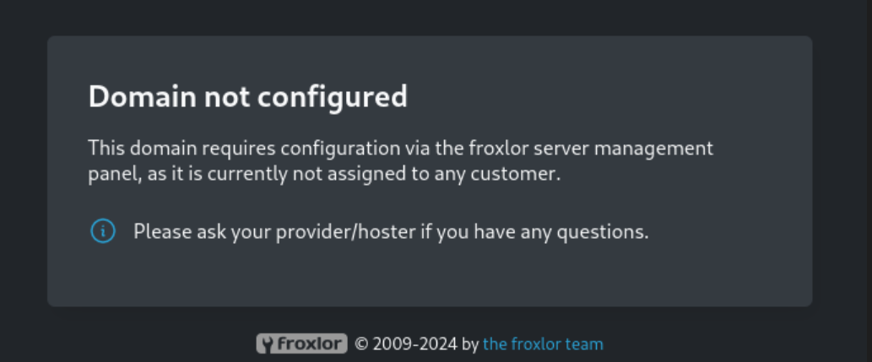Click the 'Domain not configured' heading

(248, 96)
